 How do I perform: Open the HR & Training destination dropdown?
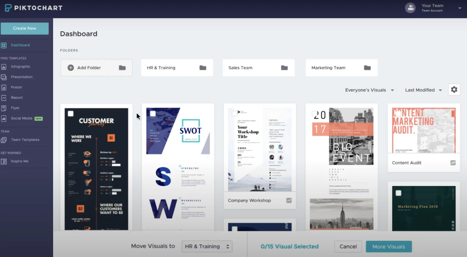click(207, 246)
